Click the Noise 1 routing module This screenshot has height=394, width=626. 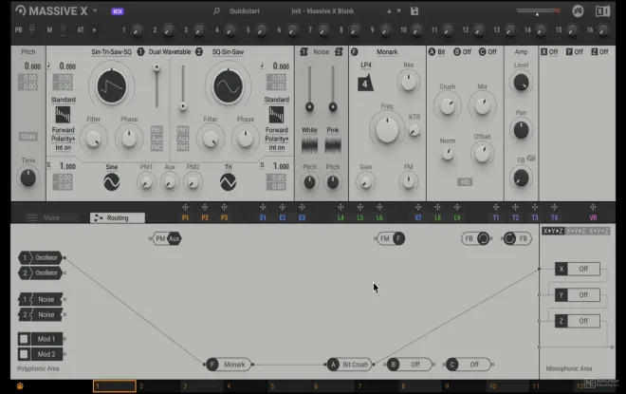[41, 299]
